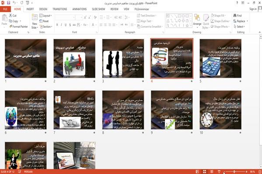Click the vertical scrollbar of slide sorter
The image size is (262, 174).
point(261,102)
